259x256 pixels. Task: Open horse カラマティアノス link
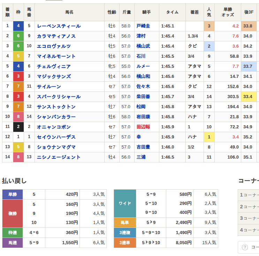(56, 36)
